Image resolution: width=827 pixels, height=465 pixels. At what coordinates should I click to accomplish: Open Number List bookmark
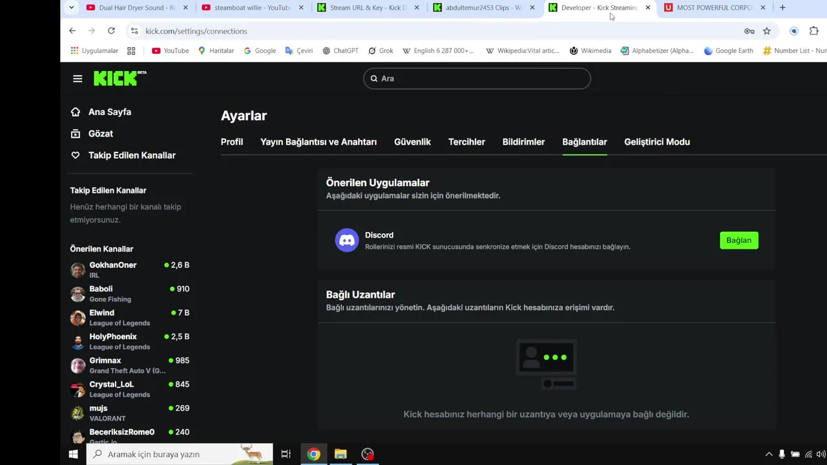(x=795, y=50)
